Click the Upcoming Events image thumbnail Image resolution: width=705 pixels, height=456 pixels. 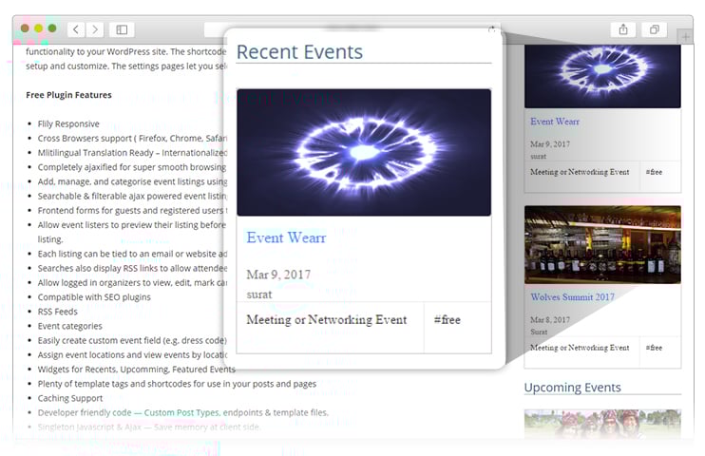click(x=602, y=425)
